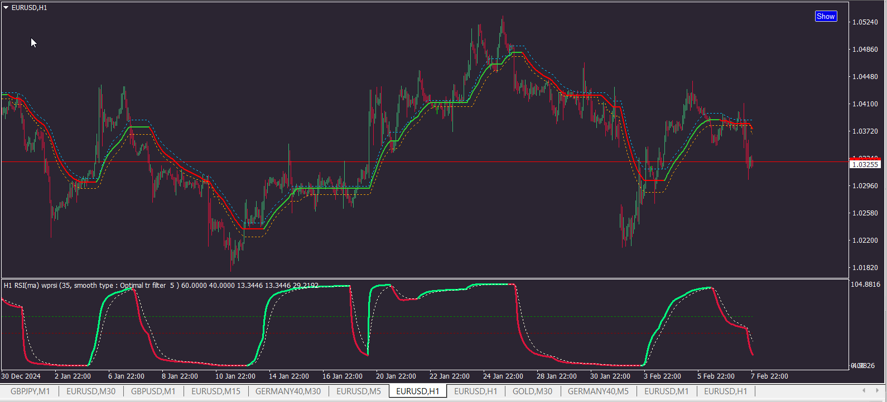The image size is (887, 402).
Task: Select the EURUSD,M5 chart tab
Action: click(x=359, y=391)
